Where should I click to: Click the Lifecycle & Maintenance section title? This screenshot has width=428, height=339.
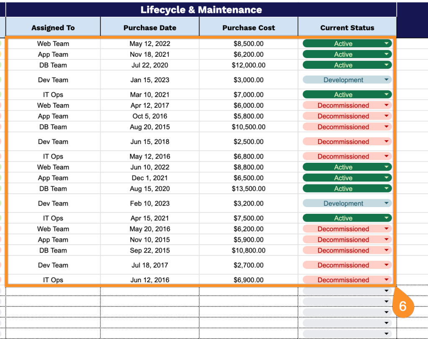point(201,10)
